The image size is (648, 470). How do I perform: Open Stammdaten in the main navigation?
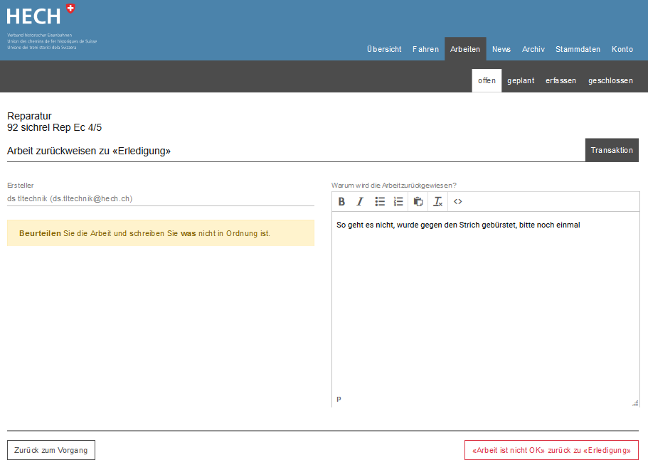578,49
